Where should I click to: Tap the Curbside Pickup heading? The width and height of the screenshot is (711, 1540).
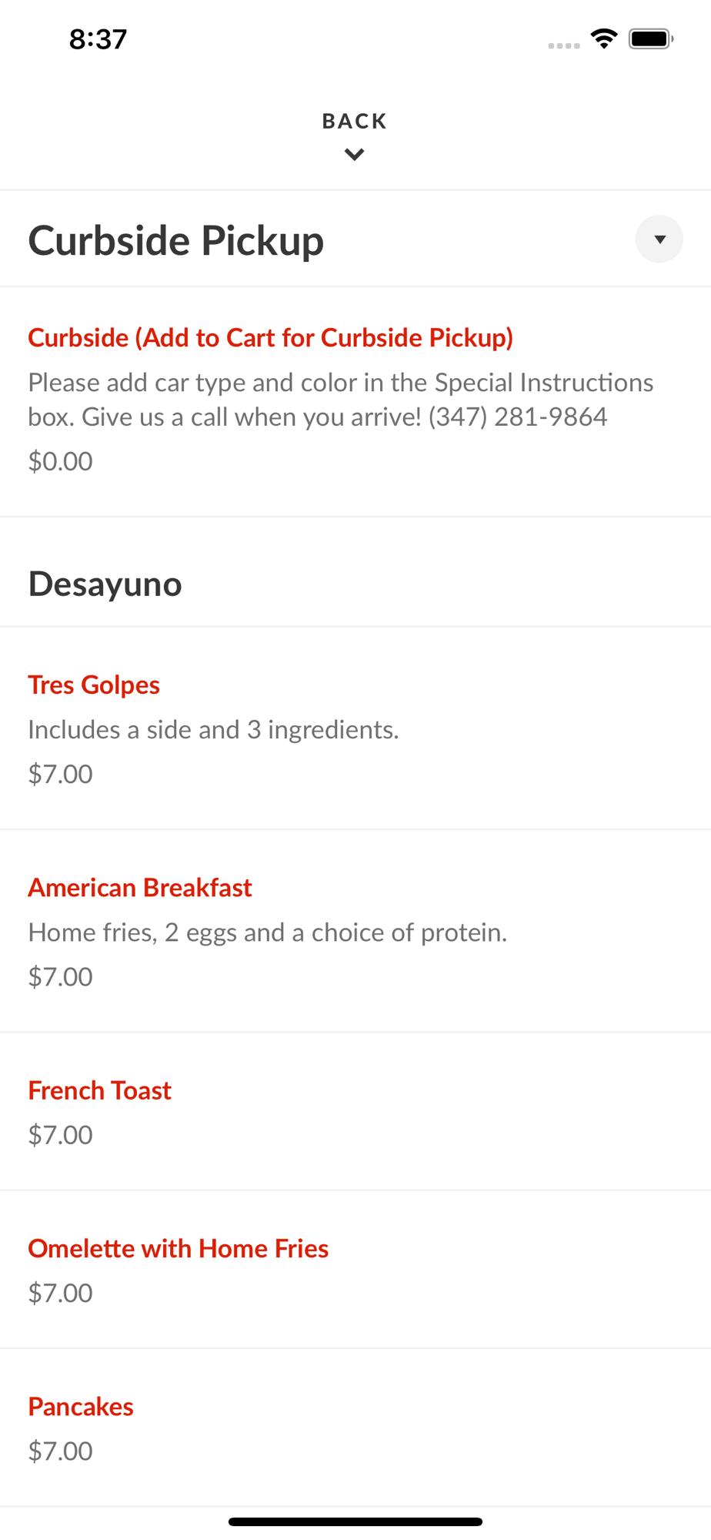tap(176, 240)
